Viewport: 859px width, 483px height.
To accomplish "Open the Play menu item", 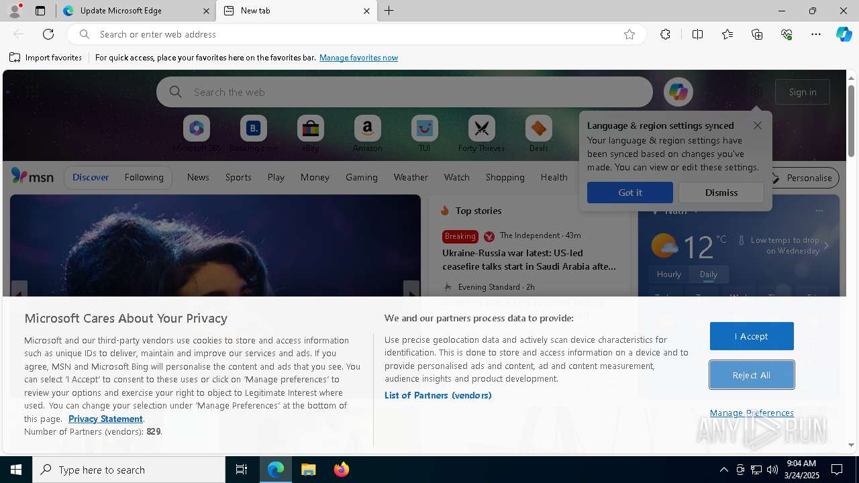I will click(x=276, y=177).
